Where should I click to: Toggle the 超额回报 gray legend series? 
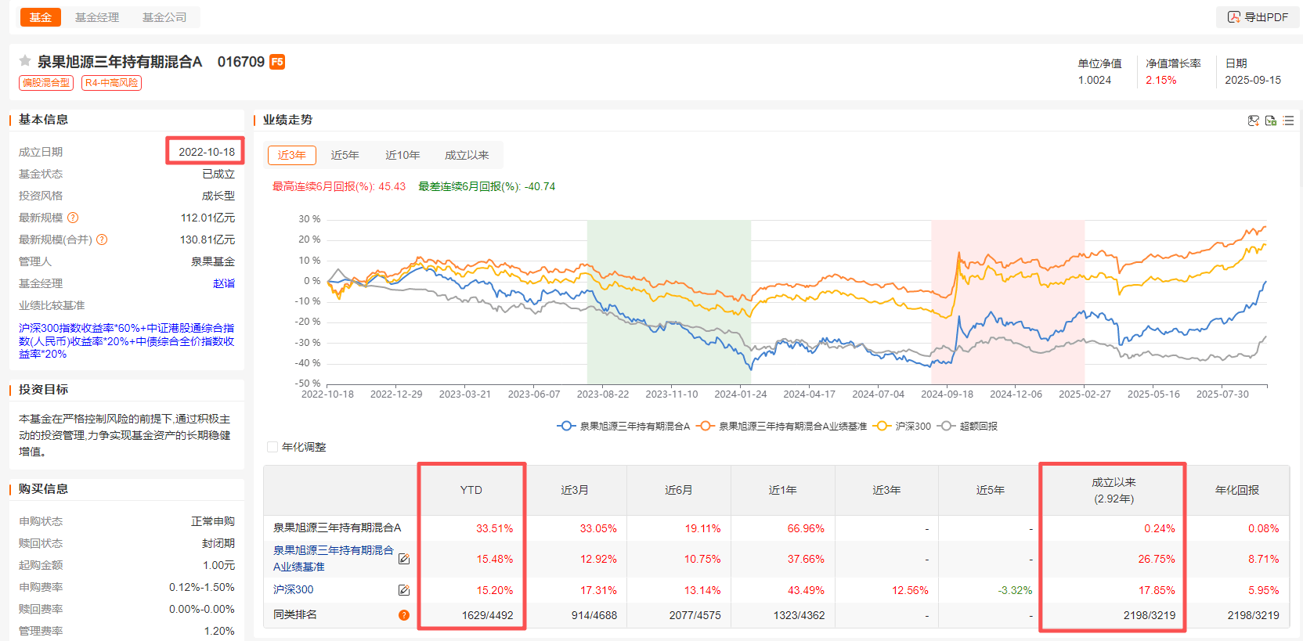pyautogui.click(x=968, y=426)
